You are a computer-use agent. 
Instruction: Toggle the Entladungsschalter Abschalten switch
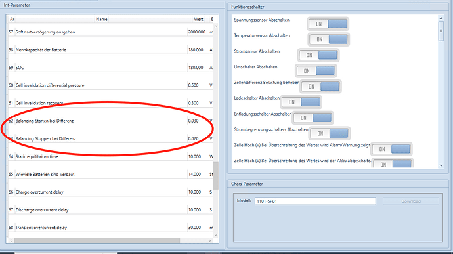pyautogui.click(x=313, y=117)
